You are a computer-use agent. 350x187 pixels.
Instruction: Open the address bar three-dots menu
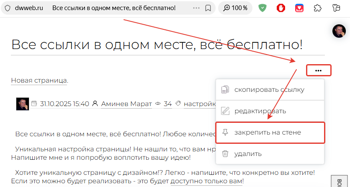(196, 8)
